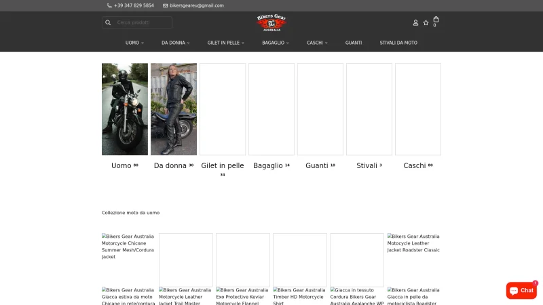Expand the BAGAGLIO menu dropdown
The height and width of the screenshot is (305, 543).
click(276, 43)
